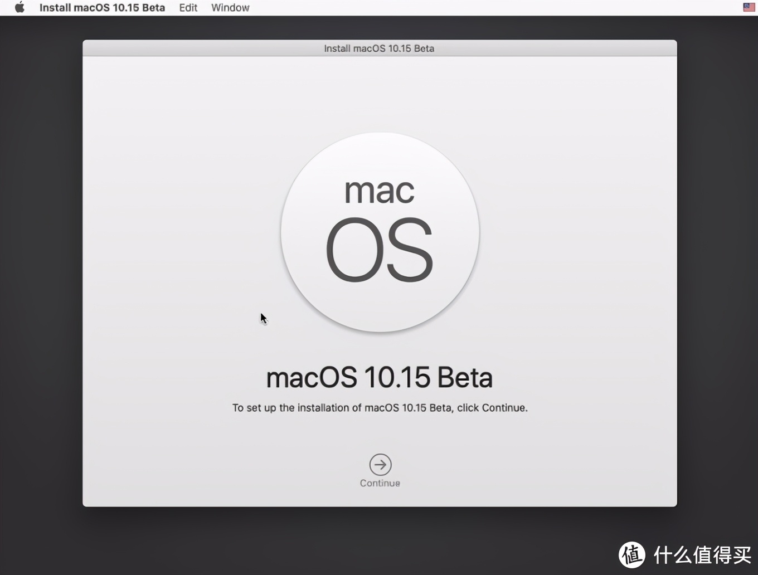Click the installer window title bar text
Viewport: 758px width, 575px height.
click(379, 48)
